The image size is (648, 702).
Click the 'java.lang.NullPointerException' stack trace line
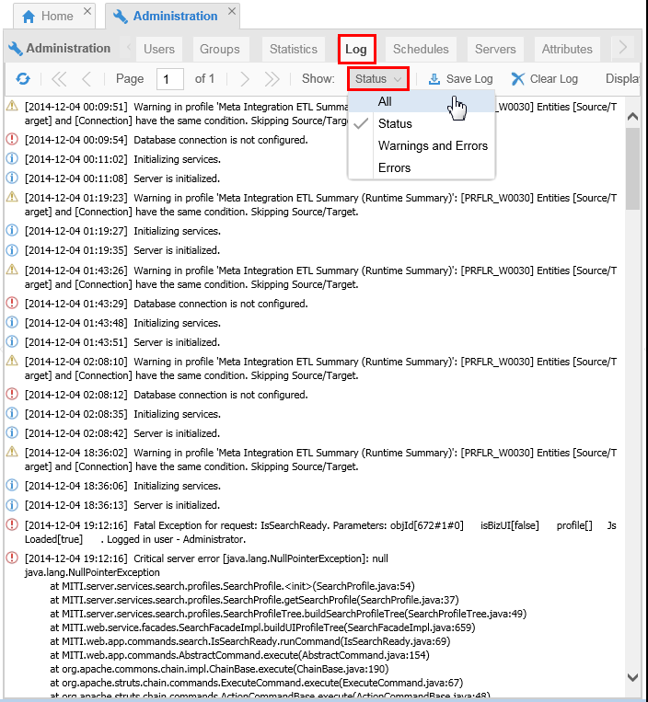pyautogui.click(x=92, y=572)
